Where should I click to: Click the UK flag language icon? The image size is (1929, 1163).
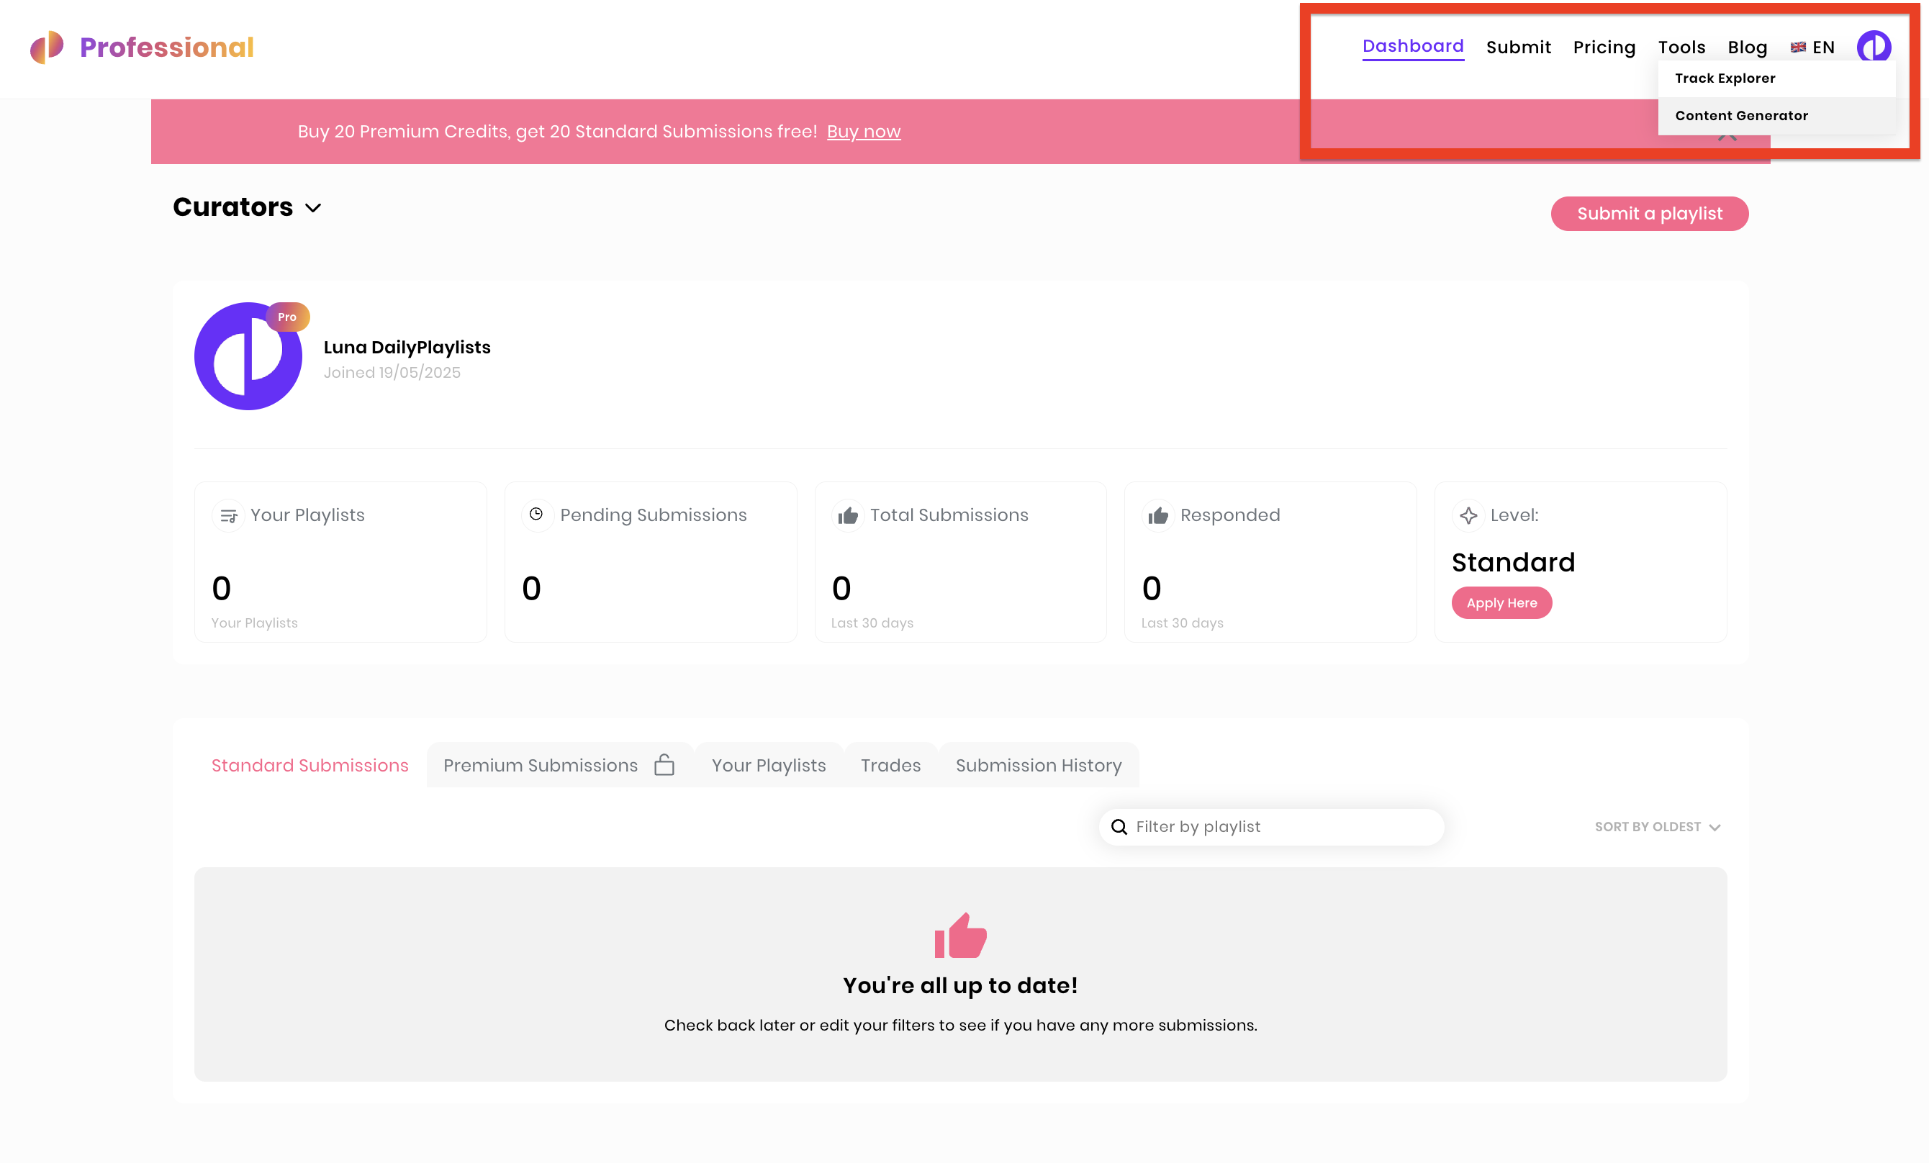coord(1797,47)
